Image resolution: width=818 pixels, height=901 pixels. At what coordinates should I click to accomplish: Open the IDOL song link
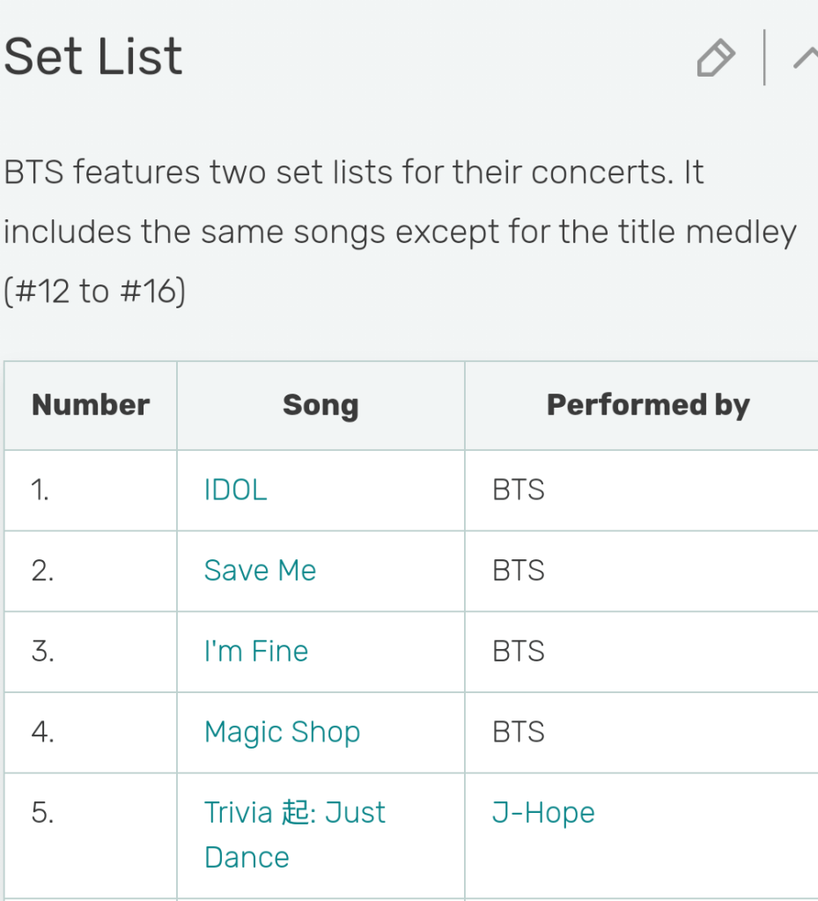pyautogui.click(x=235, y=490)
